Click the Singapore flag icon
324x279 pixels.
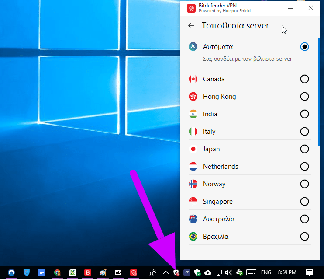pos(193,202)
